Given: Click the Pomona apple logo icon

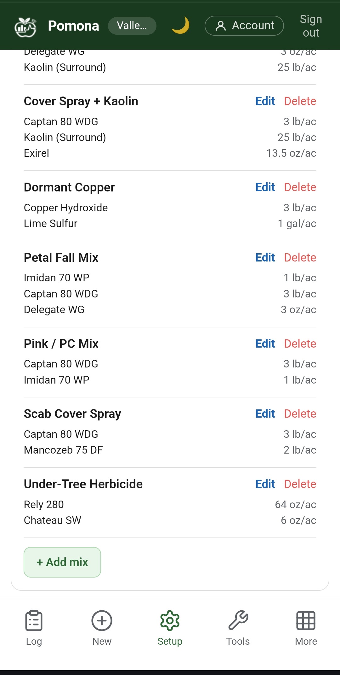Looking at the screenshot, I should [25, 27].
